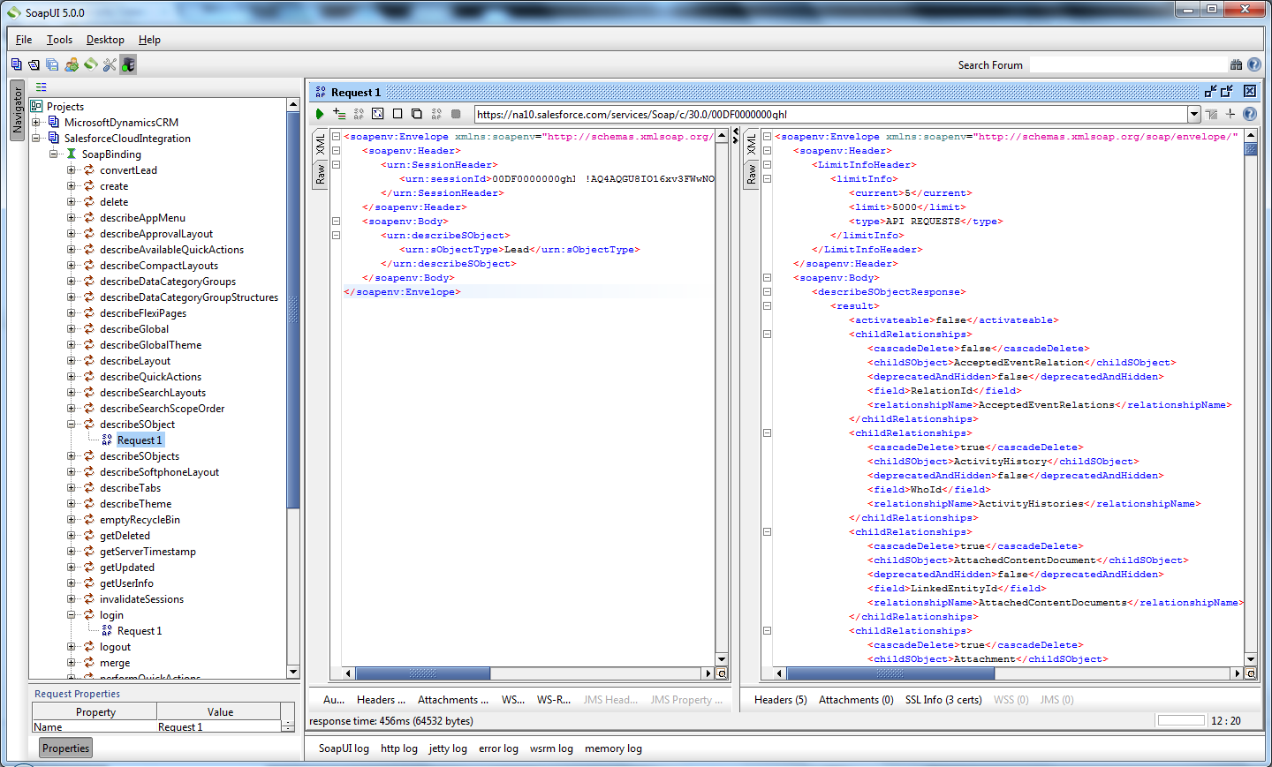Screen dimensions: 1272x767
Task: Click the navigator tree vertical scrollbar thumb
Action: [x=293, y=310]
